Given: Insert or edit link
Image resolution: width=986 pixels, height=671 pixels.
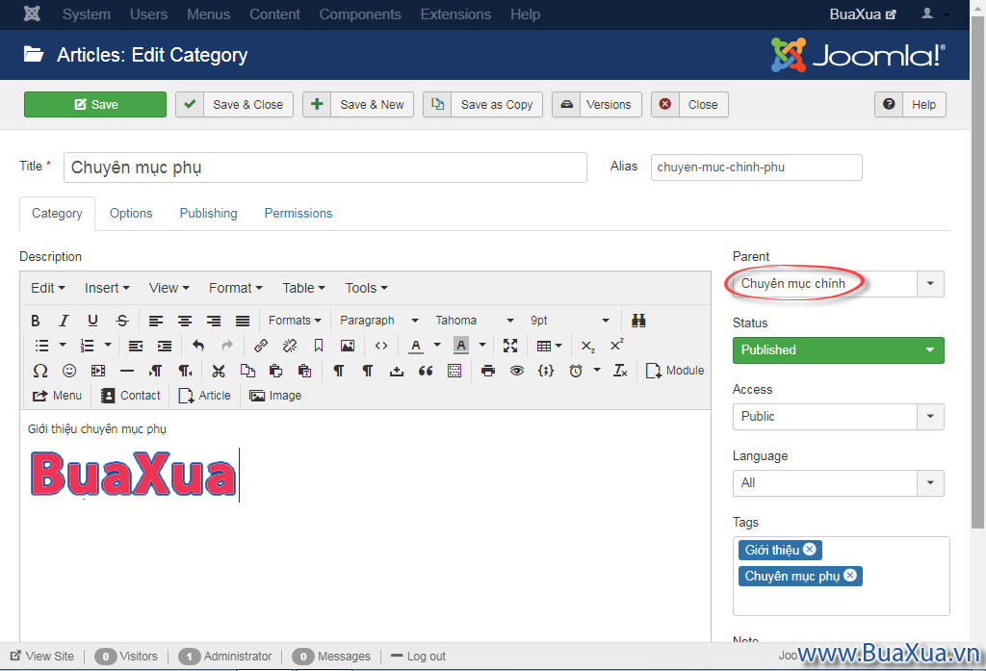Looking at the screenshot, I should 260,346.
